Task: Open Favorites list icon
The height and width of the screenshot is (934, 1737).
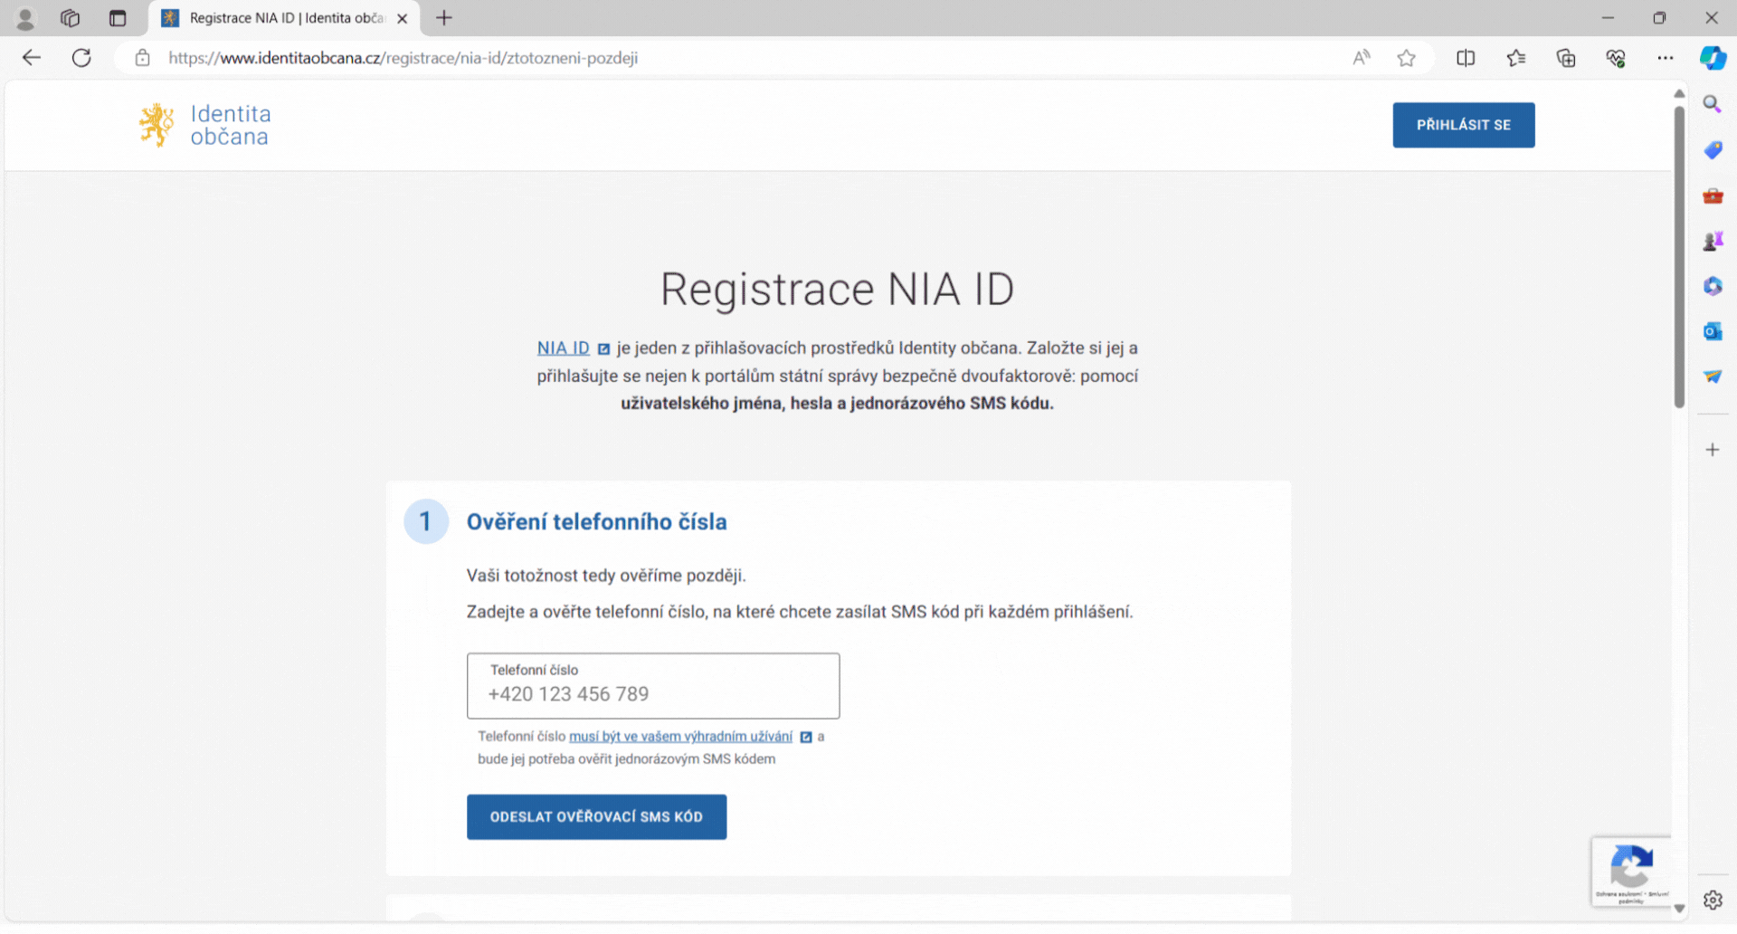Action: tap(1516, 58)
